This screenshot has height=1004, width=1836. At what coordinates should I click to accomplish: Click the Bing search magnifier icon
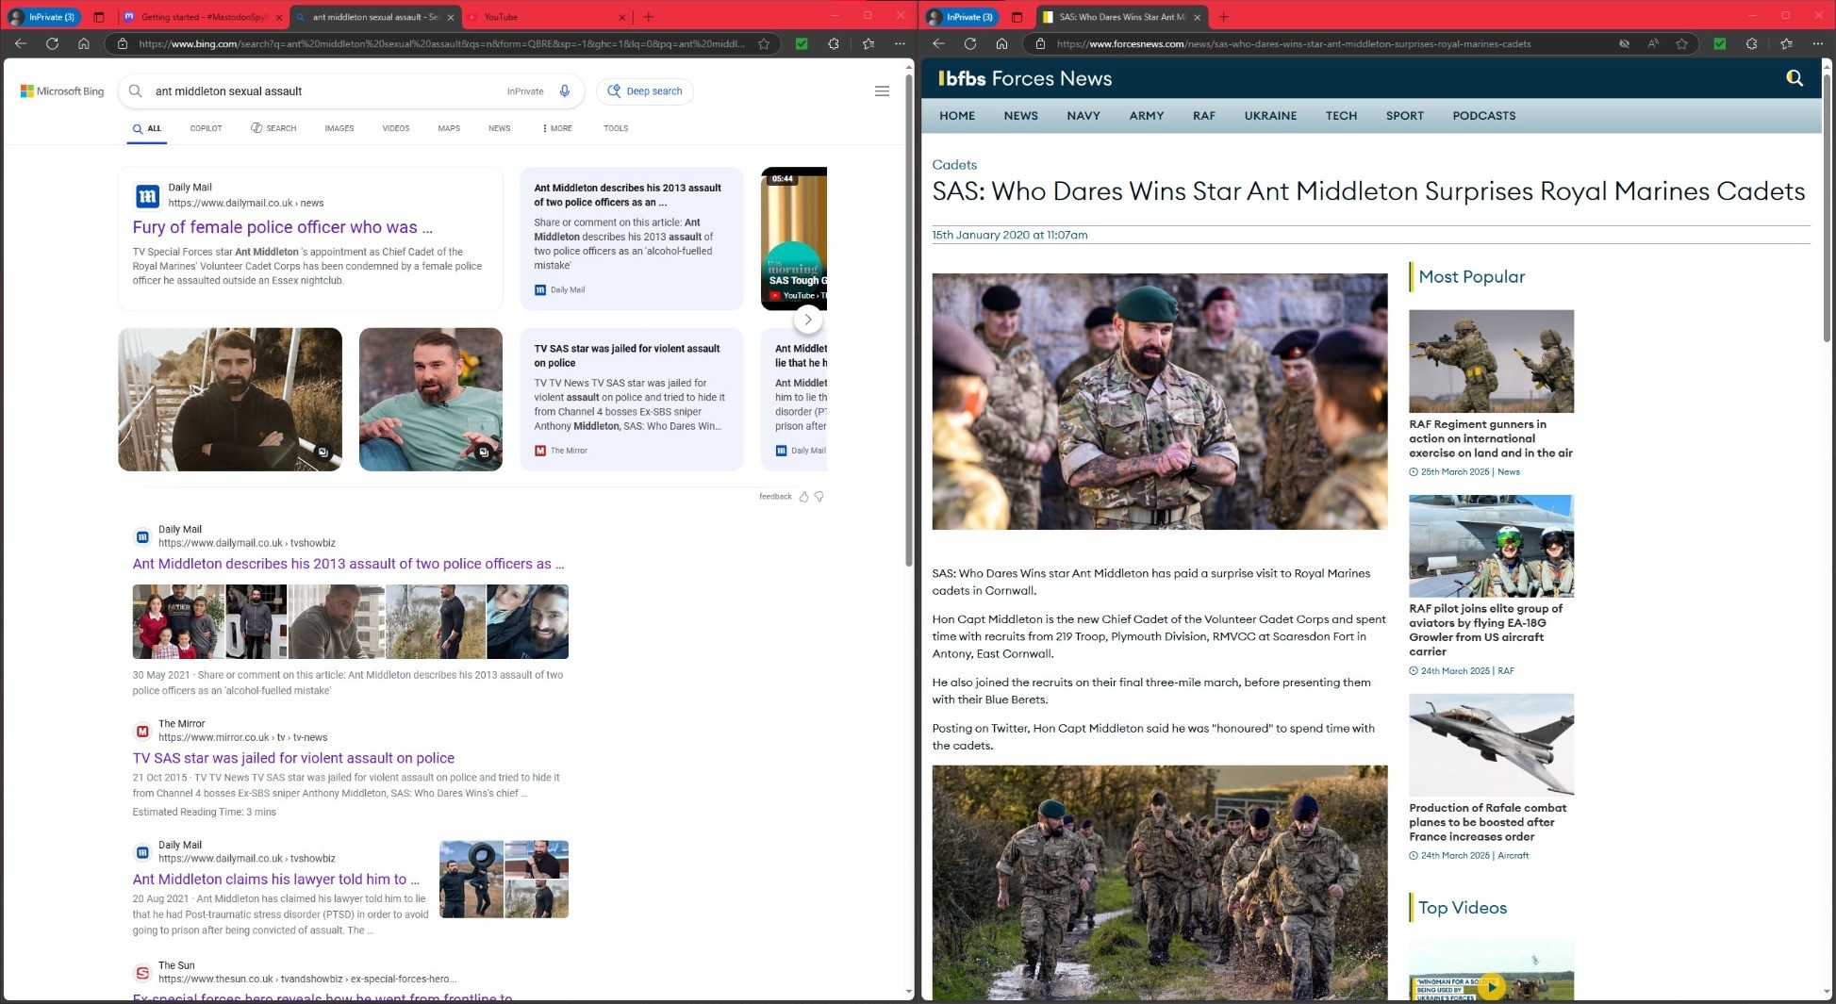pos(136,91)
